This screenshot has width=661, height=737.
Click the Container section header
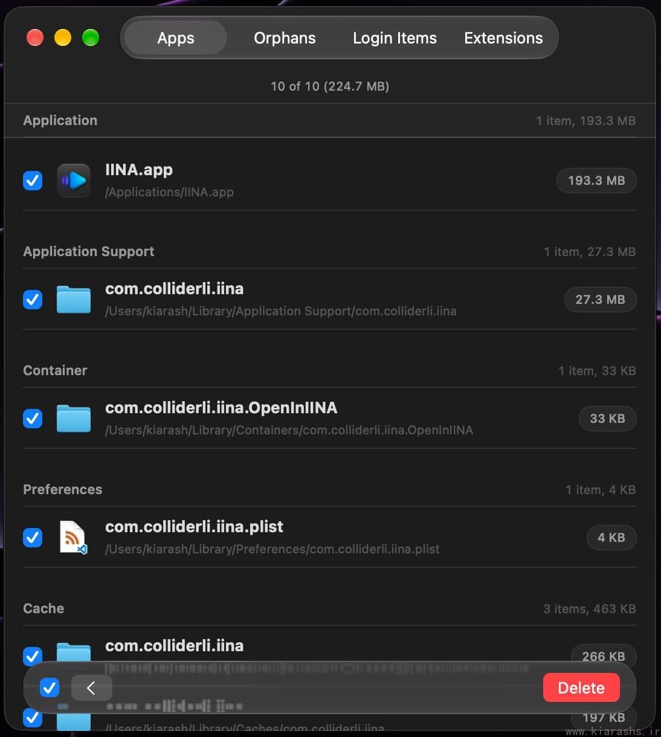click(x=55, y=370)
